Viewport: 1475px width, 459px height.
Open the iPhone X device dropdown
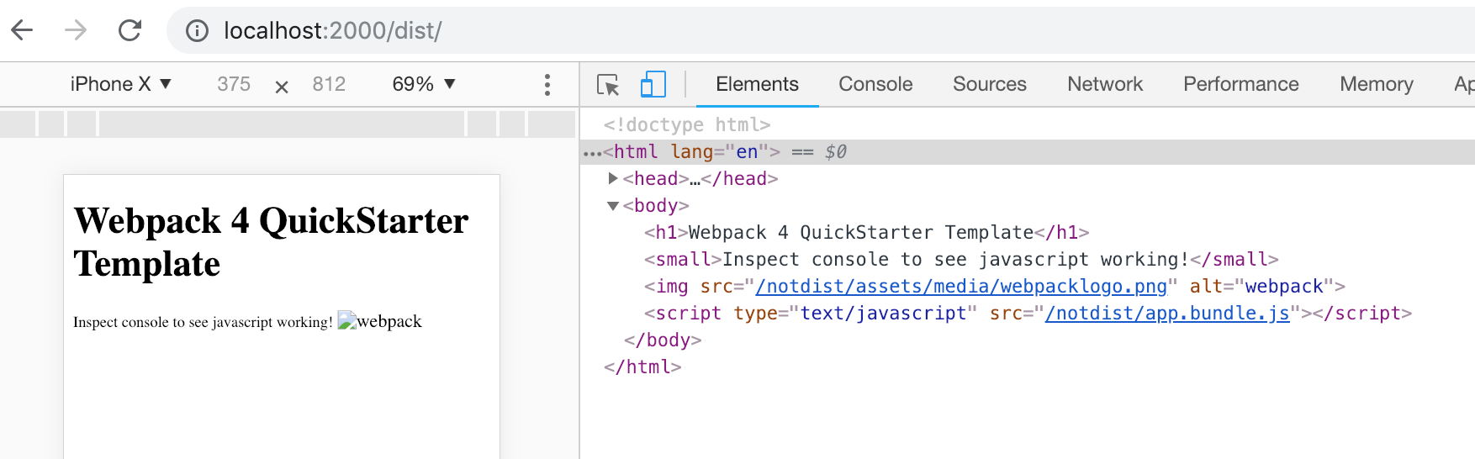click(120, 84)
